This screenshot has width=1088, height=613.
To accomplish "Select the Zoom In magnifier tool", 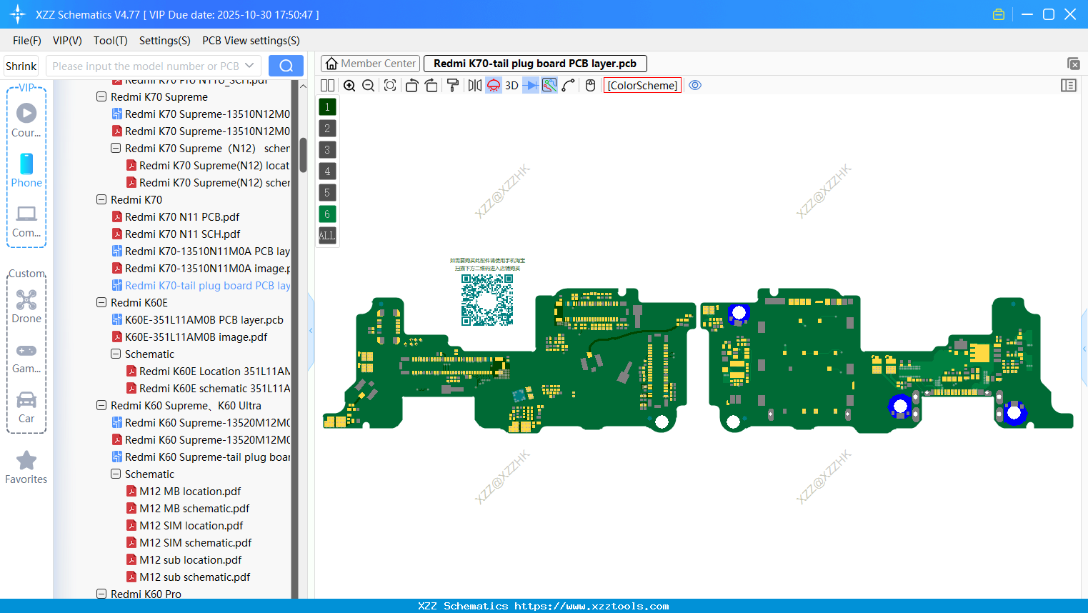I will [350, 85].
